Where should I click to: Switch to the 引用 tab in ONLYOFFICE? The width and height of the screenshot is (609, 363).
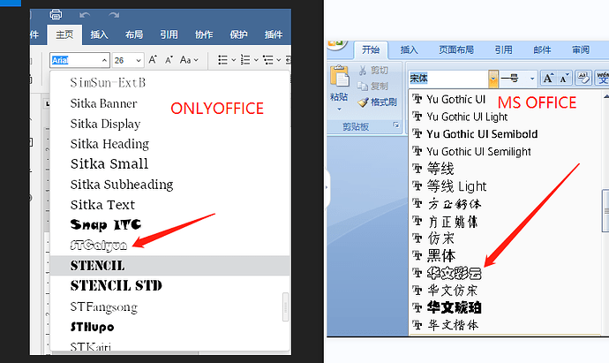pyautogui.click(x=169, y=34)
